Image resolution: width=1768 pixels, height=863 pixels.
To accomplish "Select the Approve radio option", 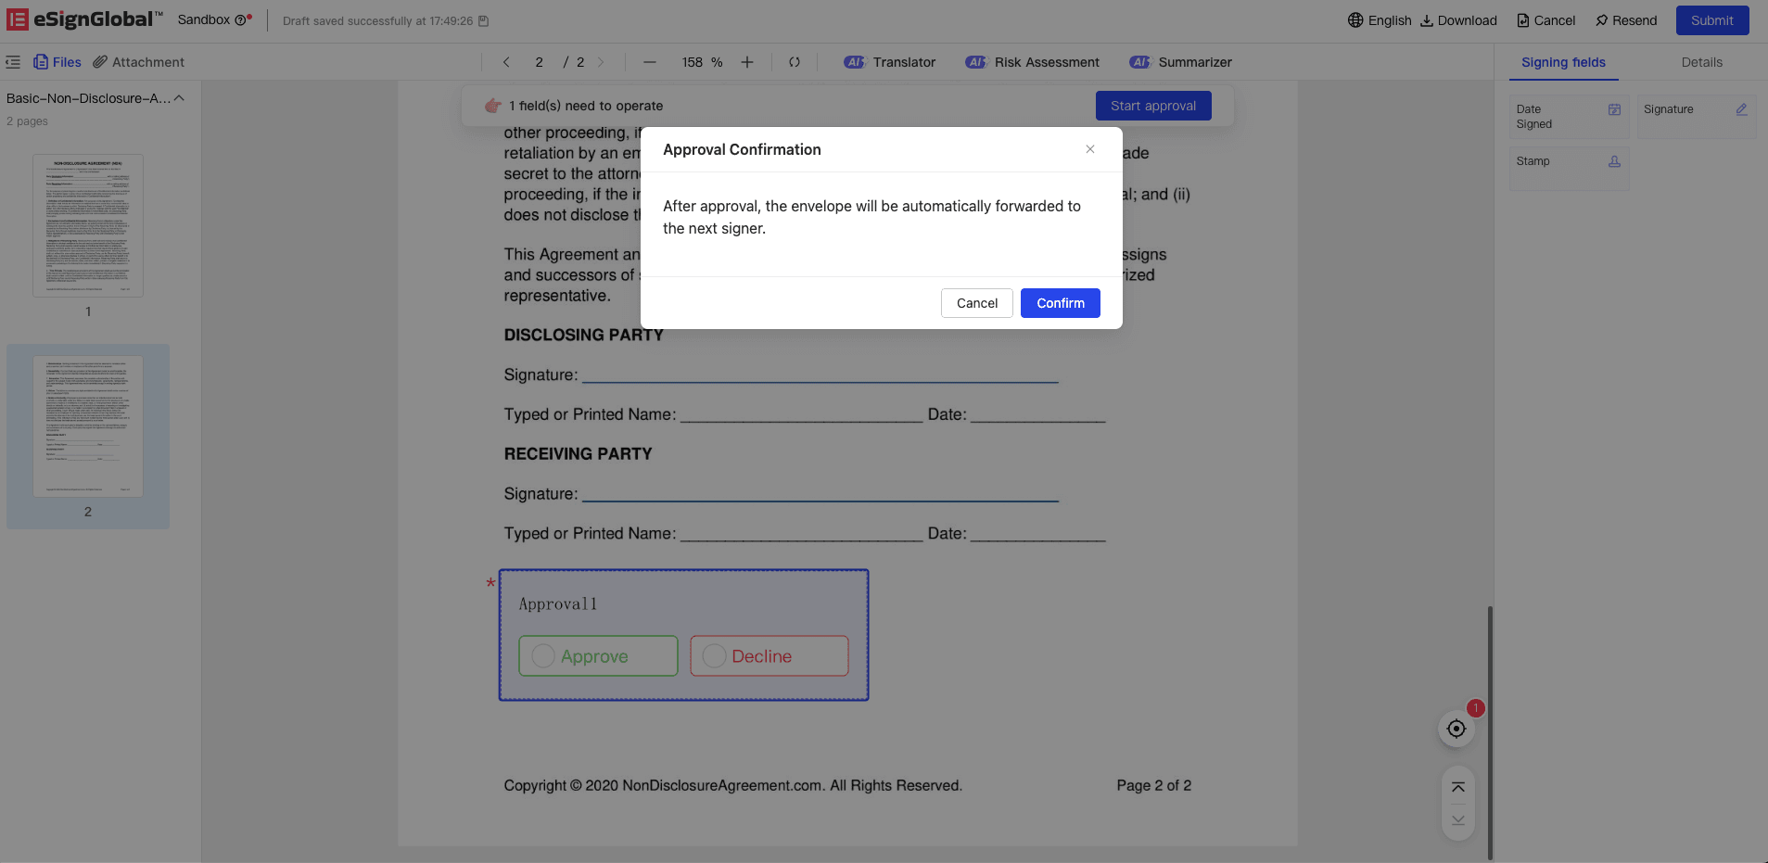I will click(x=544, y=656).
